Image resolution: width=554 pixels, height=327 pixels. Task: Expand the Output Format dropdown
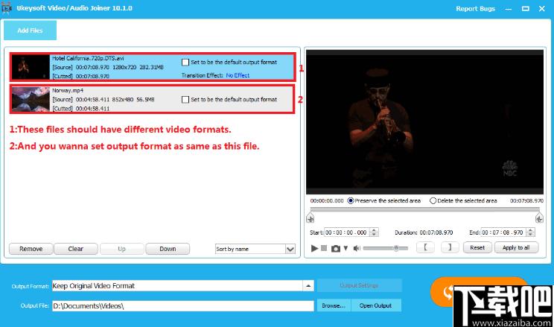pyautogui.click(x=308, y=285)
